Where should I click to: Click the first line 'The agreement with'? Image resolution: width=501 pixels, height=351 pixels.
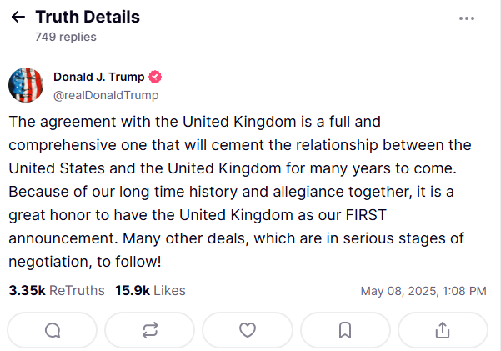[80, 122]
